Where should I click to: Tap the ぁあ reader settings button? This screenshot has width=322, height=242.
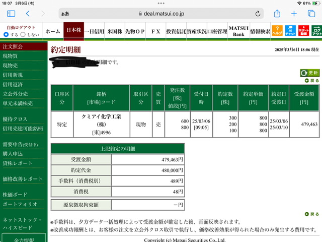coord(65,14)
